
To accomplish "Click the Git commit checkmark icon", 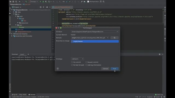I will [70, 2].
